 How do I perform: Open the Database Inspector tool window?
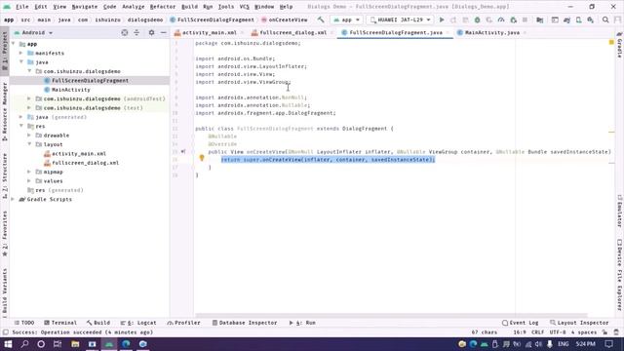tap(245, 323)
